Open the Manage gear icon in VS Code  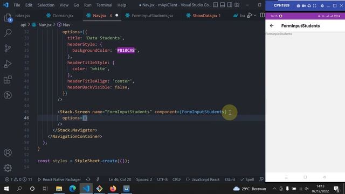pos(8,168)
